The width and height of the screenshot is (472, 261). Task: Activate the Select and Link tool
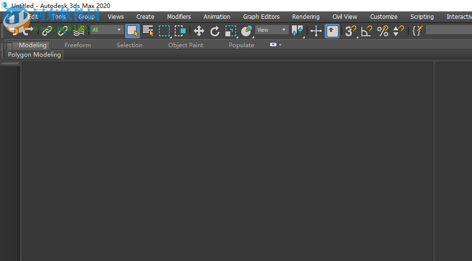(47, 31)
